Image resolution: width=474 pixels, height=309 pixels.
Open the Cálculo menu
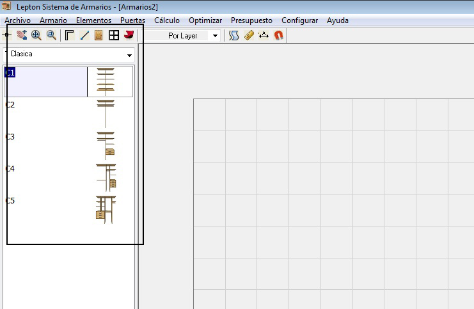click(167, 20)
